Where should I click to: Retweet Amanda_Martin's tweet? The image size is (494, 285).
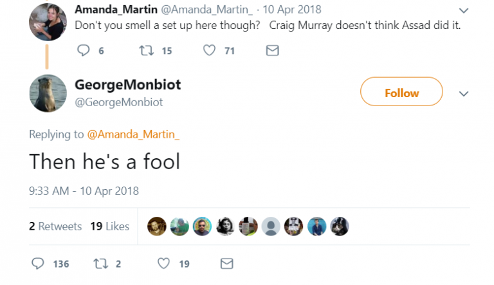pos(147,51)
